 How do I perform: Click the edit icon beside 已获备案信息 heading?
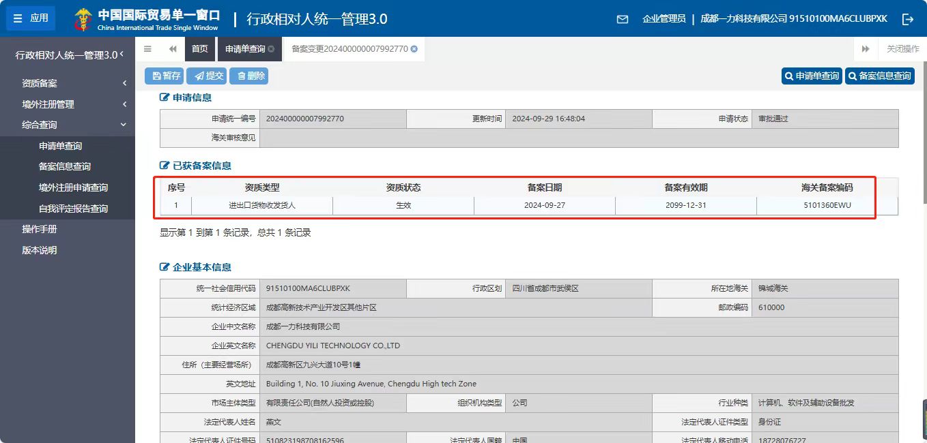(165, 166)
